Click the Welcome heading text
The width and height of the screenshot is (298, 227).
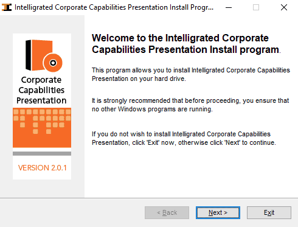(x=186, y=44)
